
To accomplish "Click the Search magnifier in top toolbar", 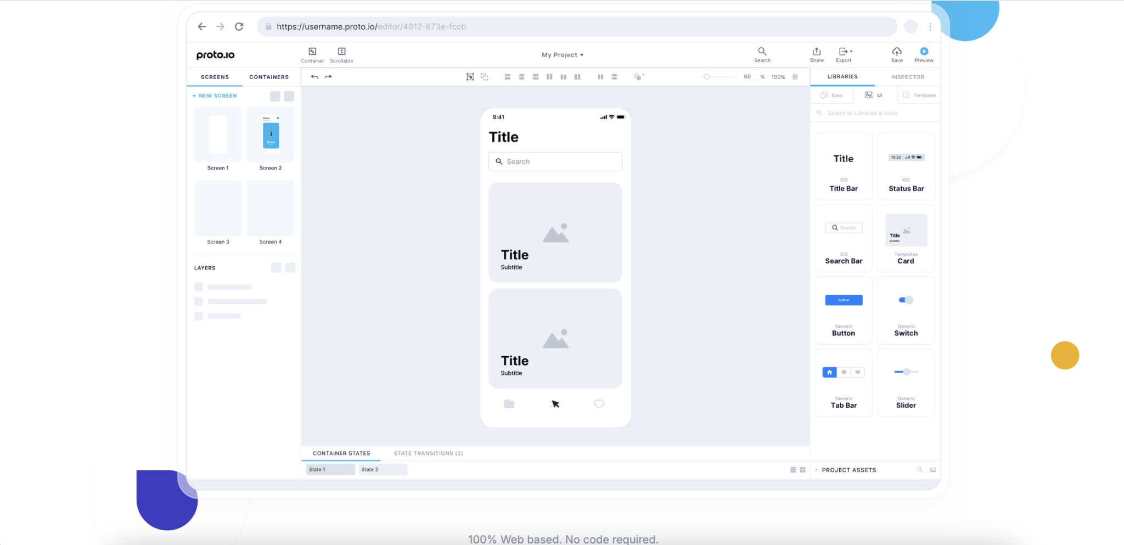I will tap(762, 52).
